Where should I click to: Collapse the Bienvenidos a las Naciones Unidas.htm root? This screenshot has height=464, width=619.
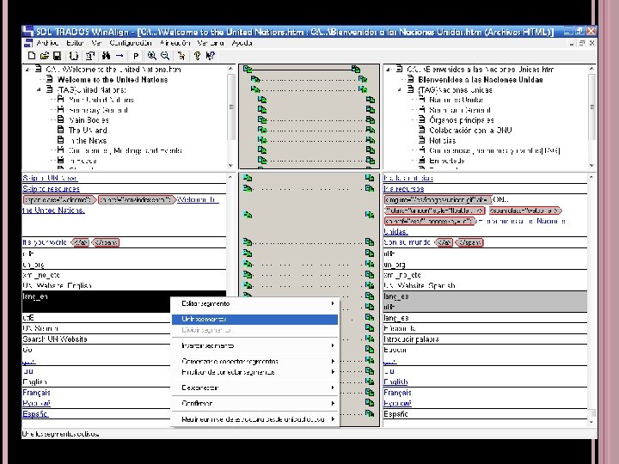pos(389,70)
